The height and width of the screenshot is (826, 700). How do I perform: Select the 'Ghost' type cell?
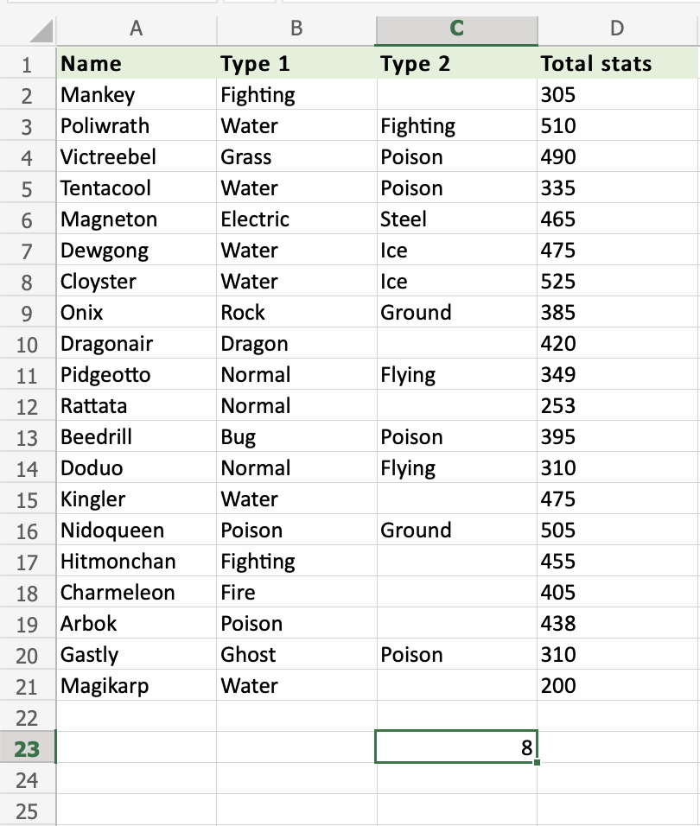[296, 655]
